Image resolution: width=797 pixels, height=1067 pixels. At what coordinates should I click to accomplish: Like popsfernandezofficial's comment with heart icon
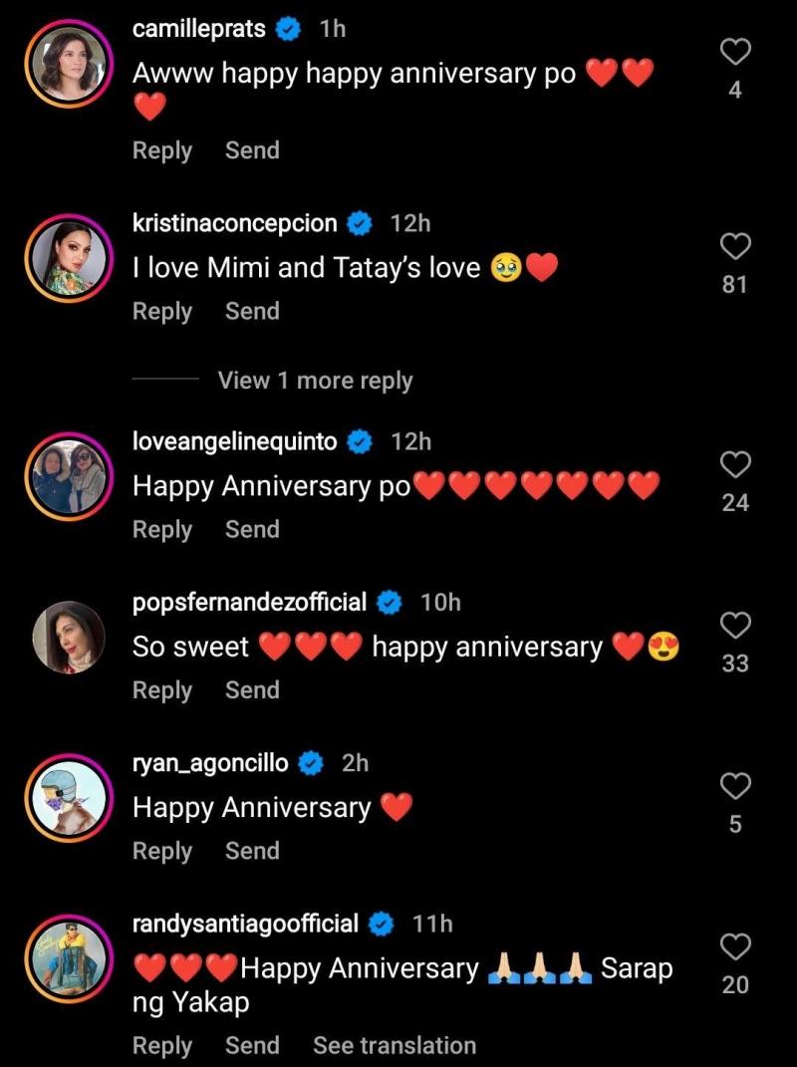tap(735, 625)
